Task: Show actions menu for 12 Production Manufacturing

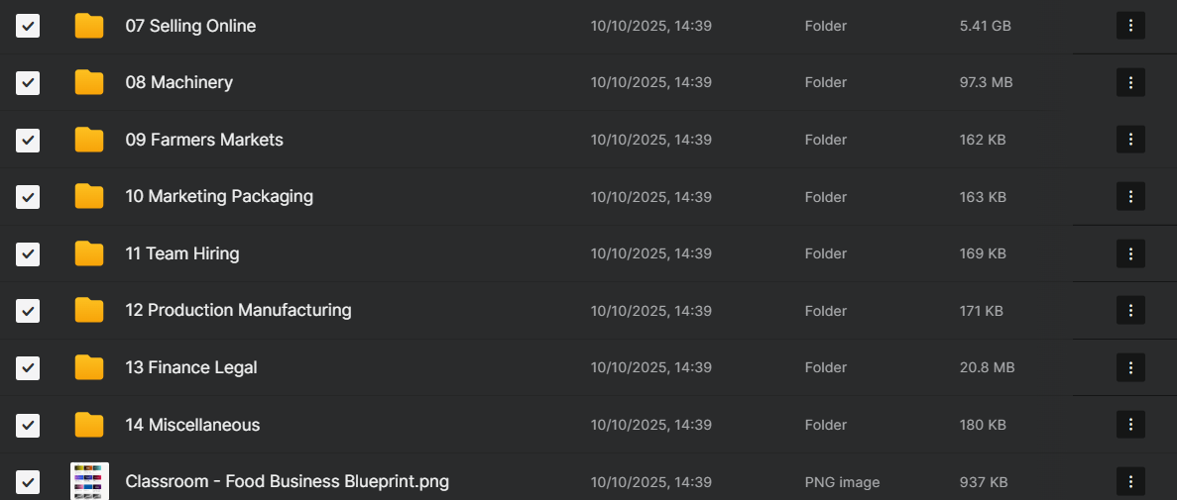Action: point(1130,311)
